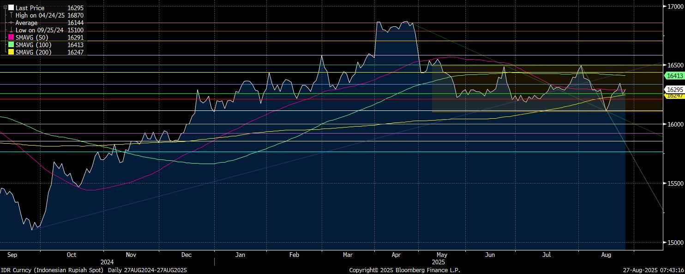
Task: Click the white 16295 last price tag
Action: 673,89
